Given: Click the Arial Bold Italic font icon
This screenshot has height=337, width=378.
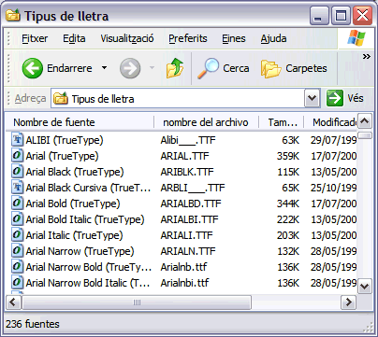Looking at the screenshot, I should point(17,218).
